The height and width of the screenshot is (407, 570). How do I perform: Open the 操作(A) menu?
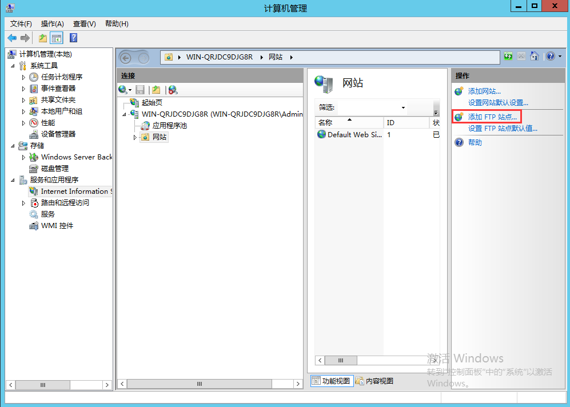pos(53,24)
